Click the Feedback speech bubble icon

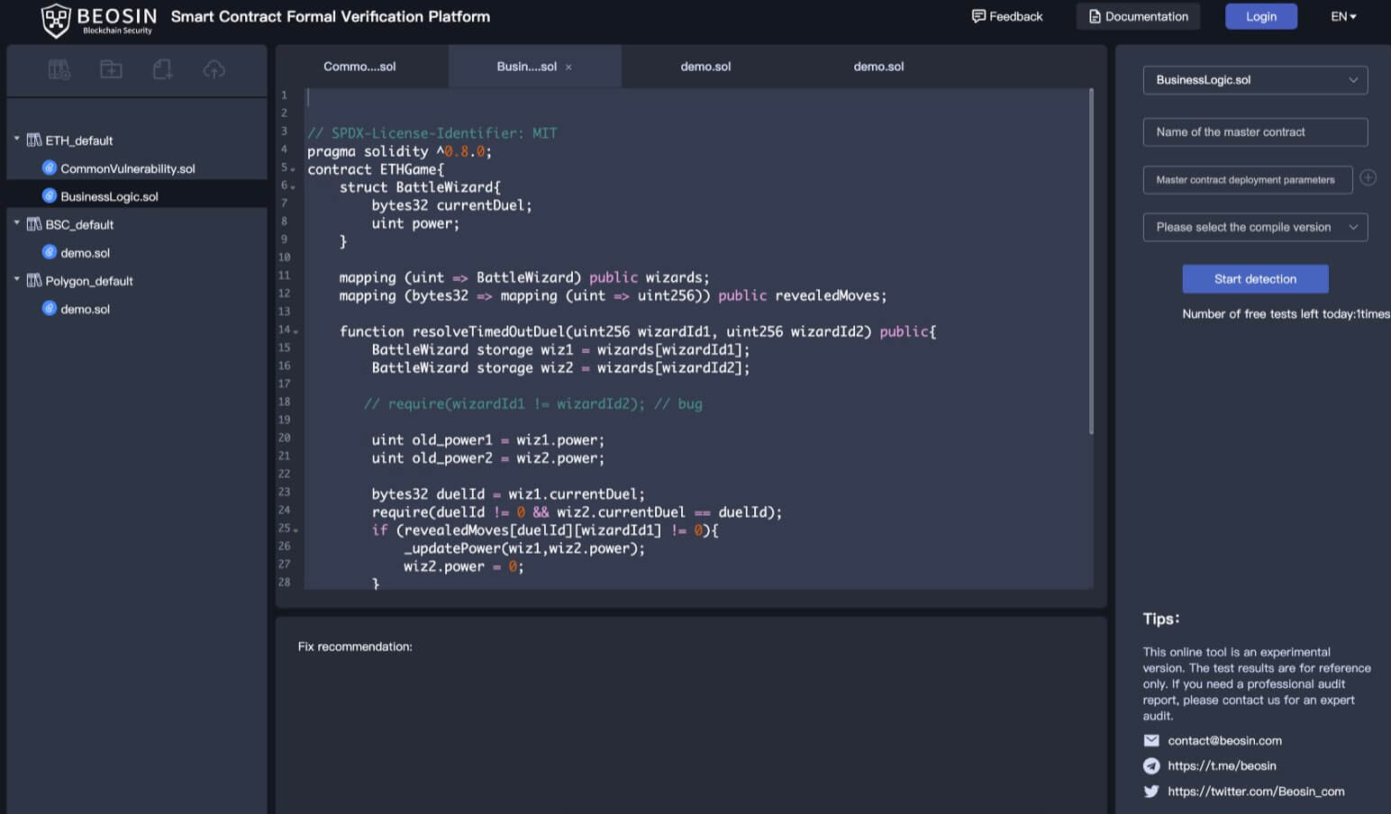click(978, 16)
